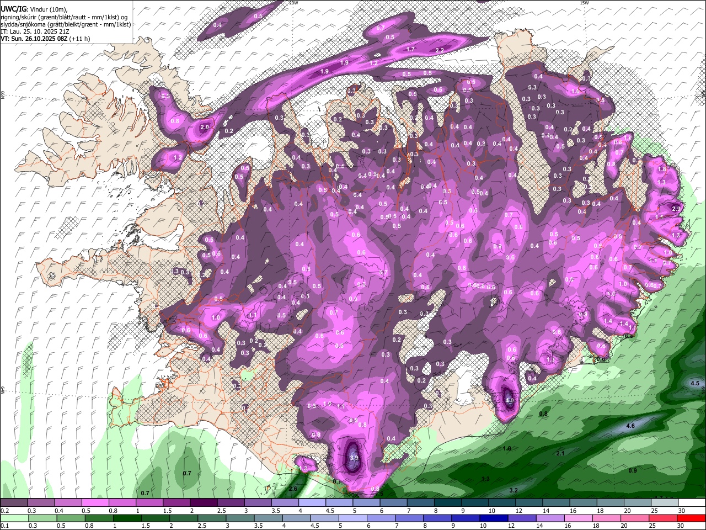Select the teal 12 swatch in top legend row
This screenshot has height=530, width=706.
coord(529,503)
